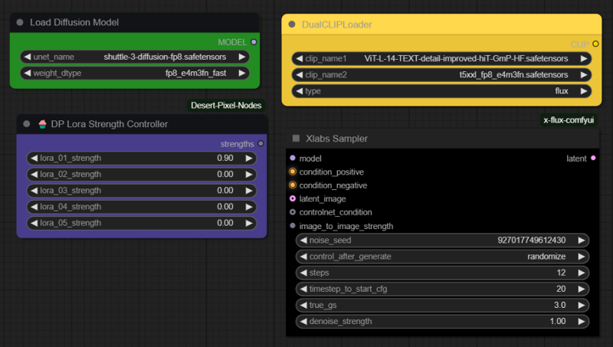Collapse the DP Lora Strength Controller node dot
Image resolution: width=613 pixels, height=347 pixels.
click(27, 124)
